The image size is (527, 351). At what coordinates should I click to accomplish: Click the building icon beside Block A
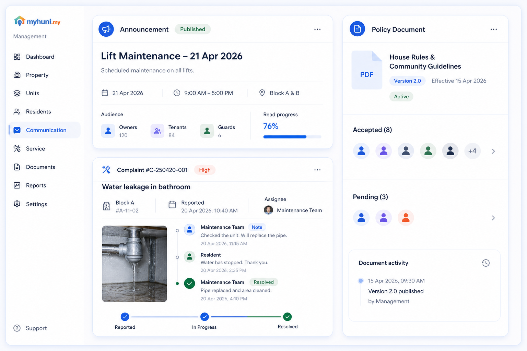coord(107,206)
